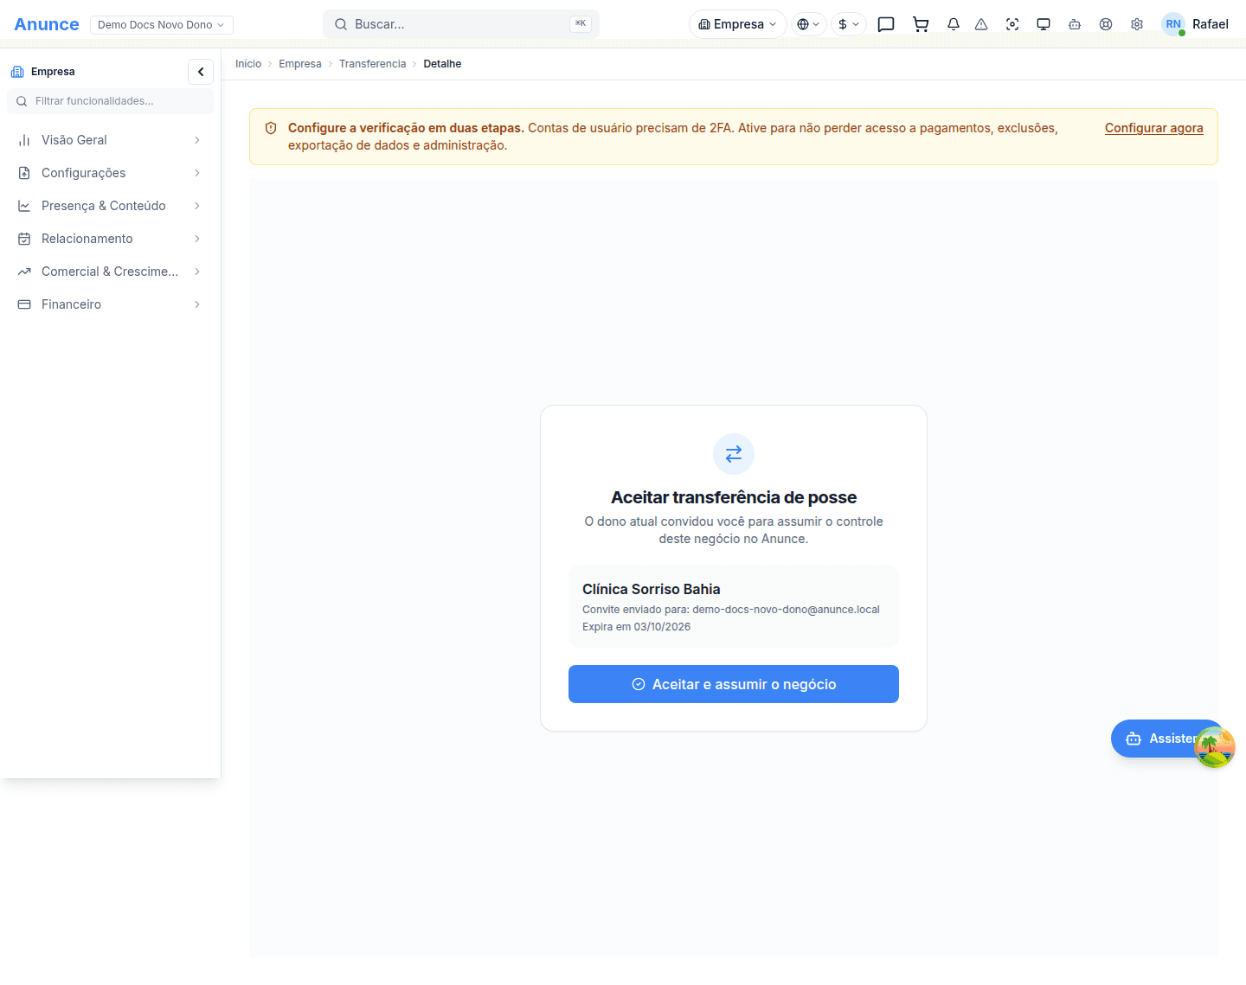Click Configurar agora link
The height and width of the screenshot is (985, 1246).
tap(1153, 128)
